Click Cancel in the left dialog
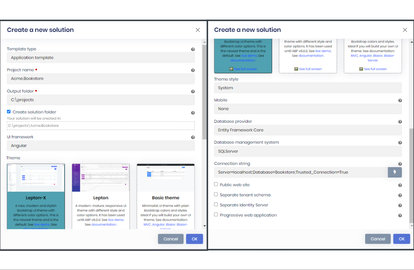The image size is (414, 270). (171, 239)
